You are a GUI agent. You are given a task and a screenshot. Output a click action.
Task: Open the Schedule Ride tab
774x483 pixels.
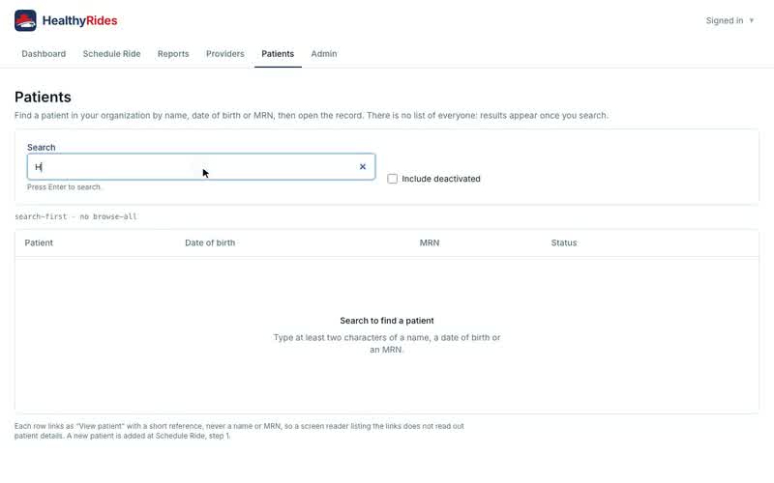pos(111,54)
